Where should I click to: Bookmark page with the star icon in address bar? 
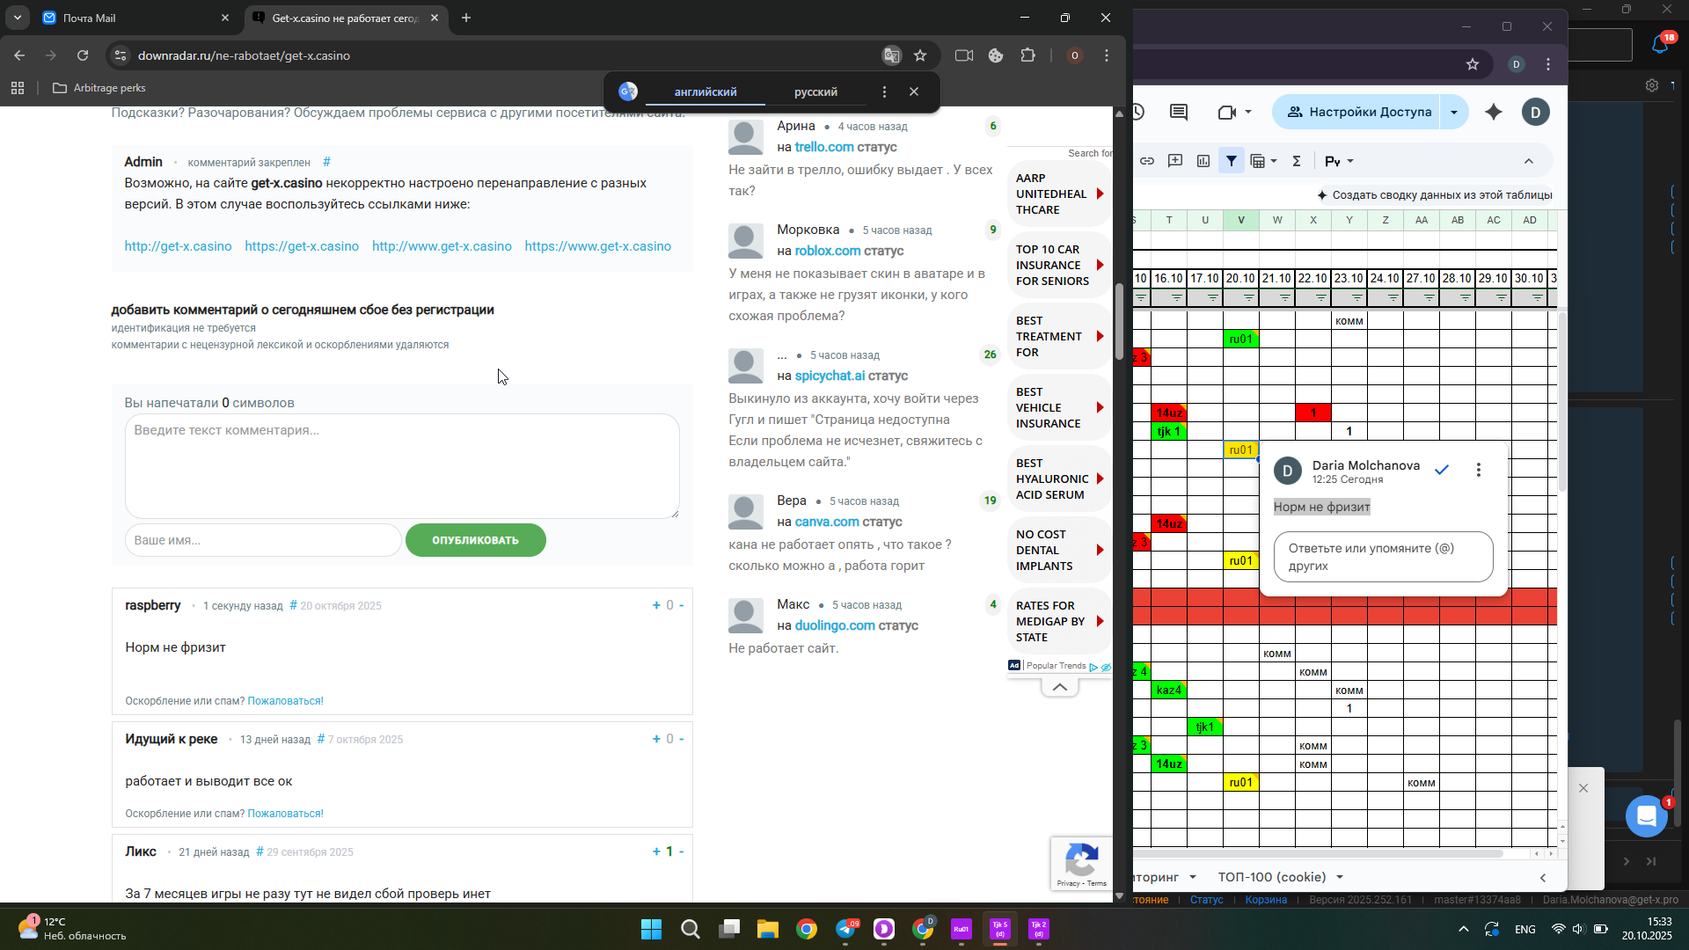click(x=920, y=55)
